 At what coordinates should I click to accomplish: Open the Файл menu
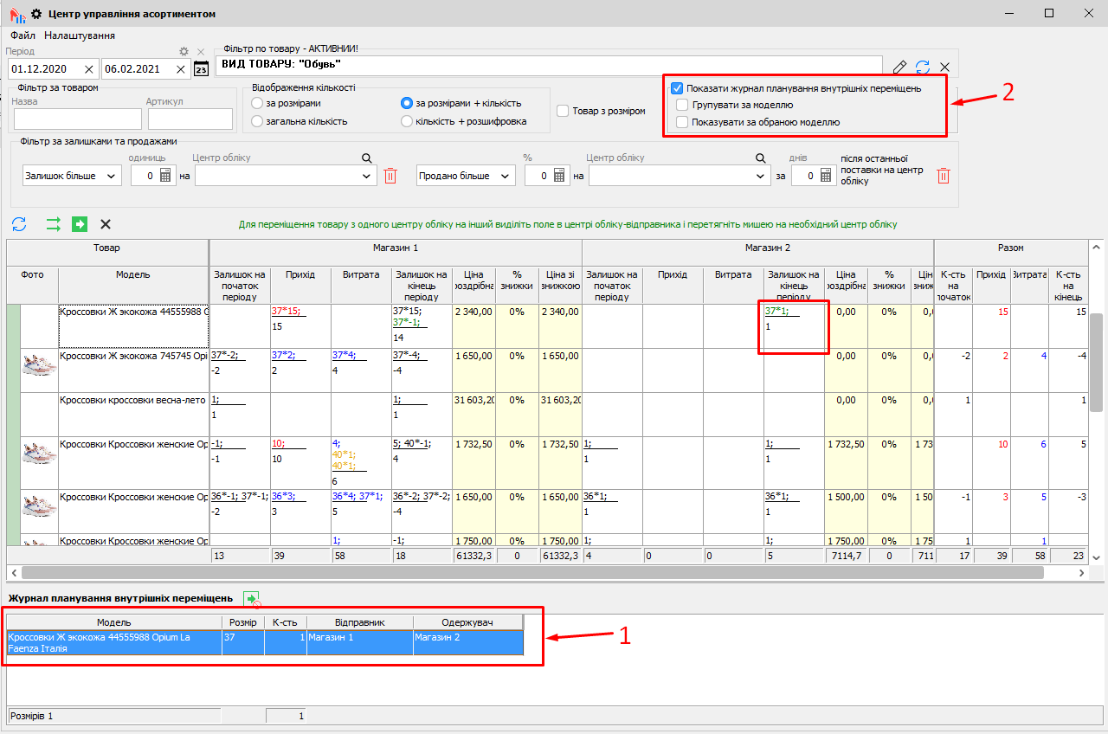pyautogui.click(x=23, y=35)
